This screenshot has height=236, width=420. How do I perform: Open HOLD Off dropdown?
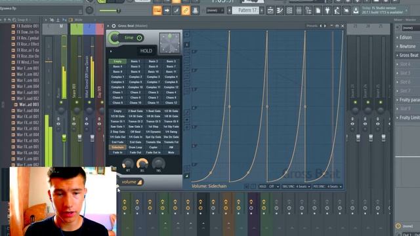(x=269, y=186)
